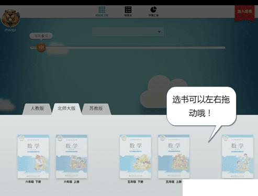
Task: Select the rightmost unlabeled math book cover
Action: point(238,157)
